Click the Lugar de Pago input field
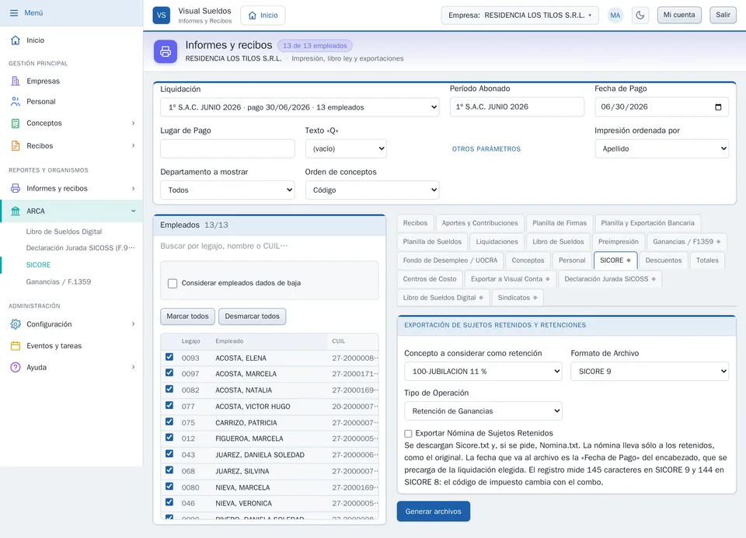The height and width of the screenshot is (538, 746). pos(228,148)
